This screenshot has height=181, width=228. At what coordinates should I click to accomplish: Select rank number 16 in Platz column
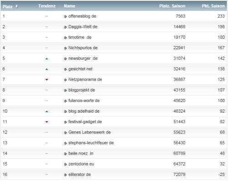(x=5, y=175)
